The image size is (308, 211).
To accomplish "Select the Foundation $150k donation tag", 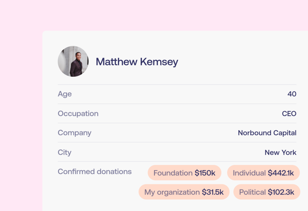I will tap(184, 173).
